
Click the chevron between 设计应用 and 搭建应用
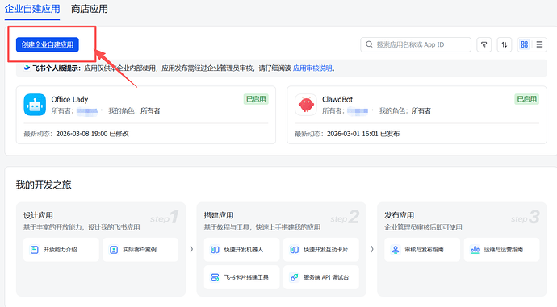(191, 249)
